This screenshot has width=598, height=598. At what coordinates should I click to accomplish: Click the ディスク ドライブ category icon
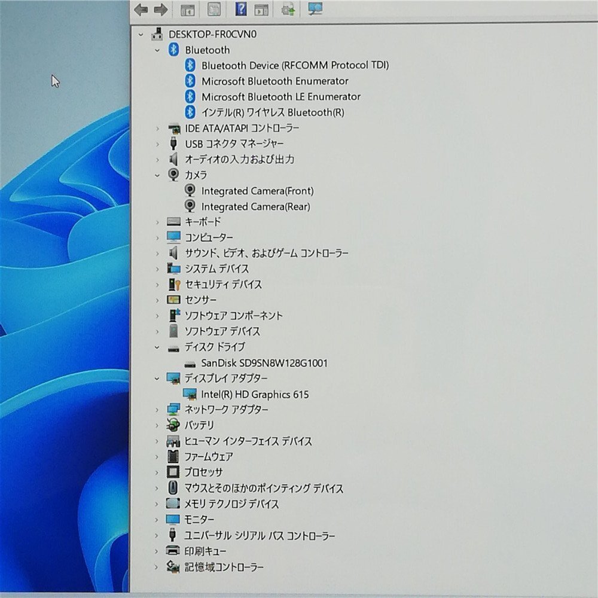click(173, 348)
